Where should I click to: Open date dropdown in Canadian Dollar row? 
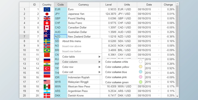tap(159, 28)
